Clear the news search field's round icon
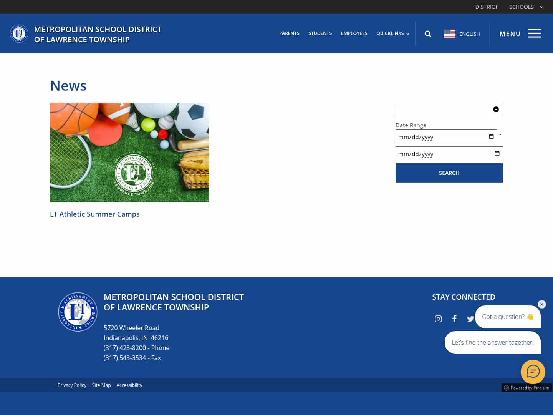553x415 pixels. click(x=496, y=110)
